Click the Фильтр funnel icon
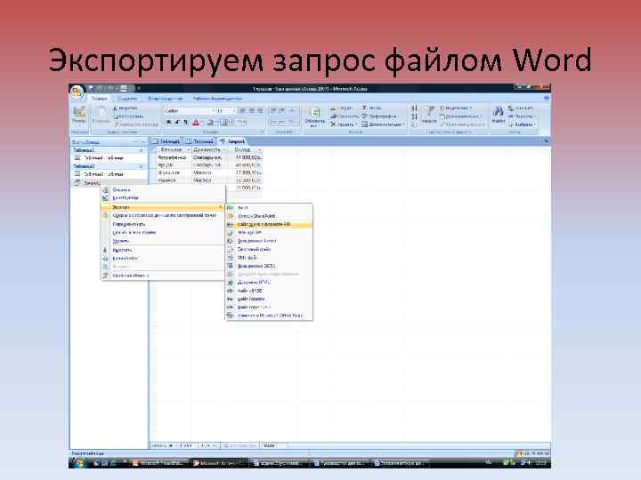 pyautogui.click(x=429, y=115)
